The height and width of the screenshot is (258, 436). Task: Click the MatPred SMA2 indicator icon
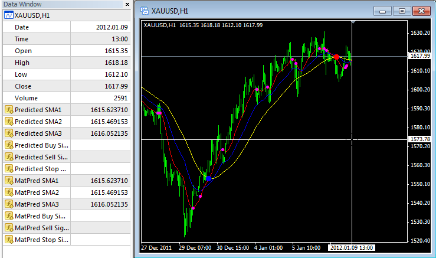tap(9, 192)
